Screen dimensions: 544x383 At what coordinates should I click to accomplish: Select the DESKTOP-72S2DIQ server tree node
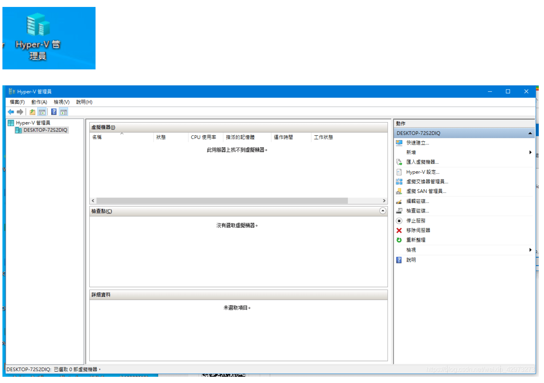(x=42, y=130)
